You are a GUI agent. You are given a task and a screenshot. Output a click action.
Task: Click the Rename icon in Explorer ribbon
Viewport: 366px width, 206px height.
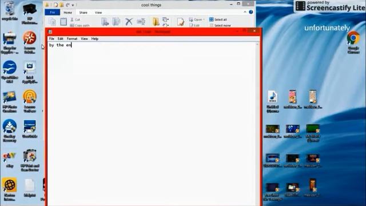click(x=141, y=22)
